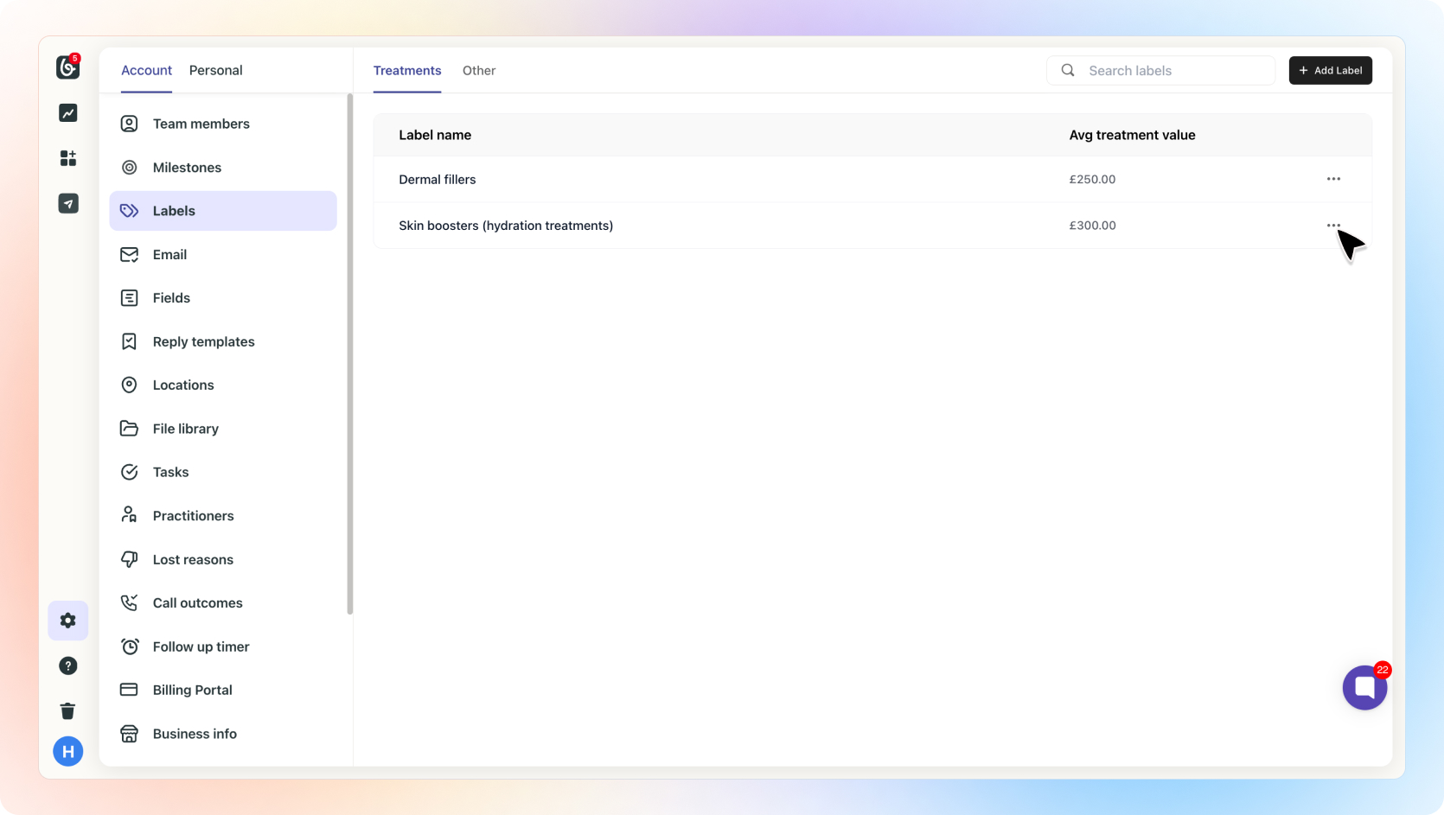Open the chat widget bubble
The image size is (1444, 815).
[x=1365, y=688]
